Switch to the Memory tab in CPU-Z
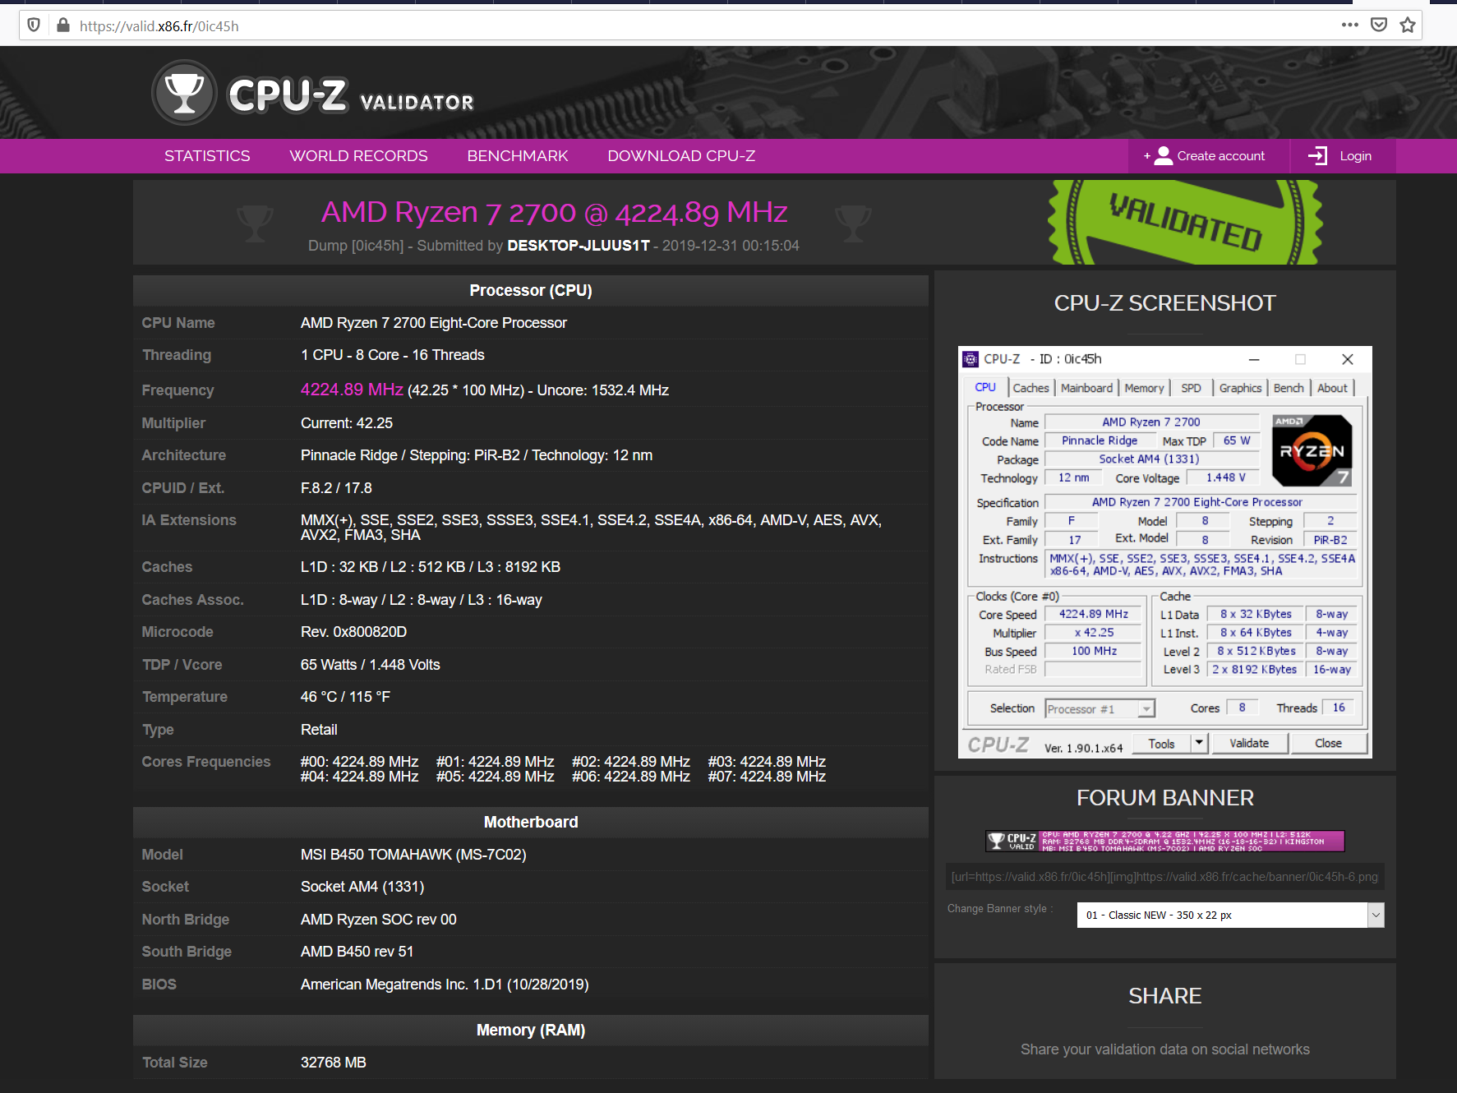 click(x=1144, y=387)
